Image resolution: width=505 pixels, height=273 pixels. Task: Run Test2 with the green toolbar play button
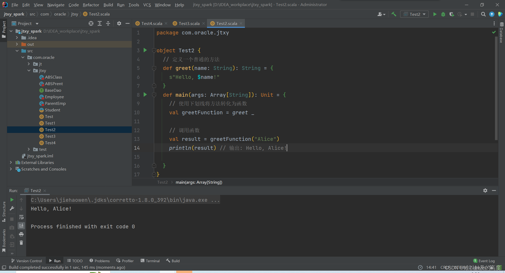point(435,14)
